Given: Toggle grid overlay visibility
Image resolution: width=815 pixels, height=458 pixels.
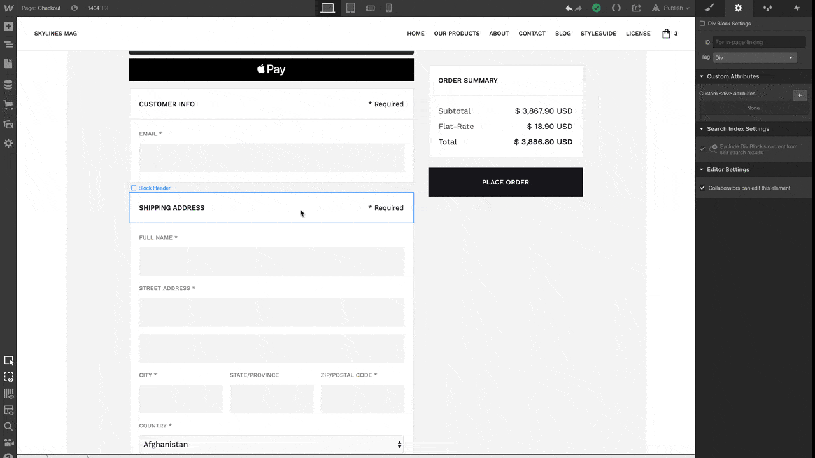Looking at the screenshot, I should [8, 394].
